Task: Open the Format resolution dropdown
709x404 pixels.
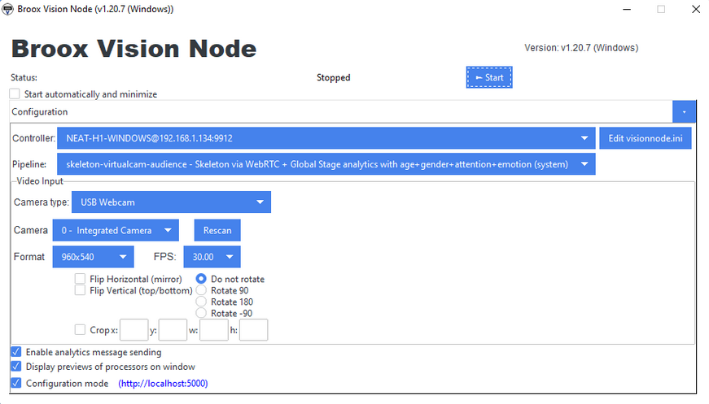Action: pos(93,257)
